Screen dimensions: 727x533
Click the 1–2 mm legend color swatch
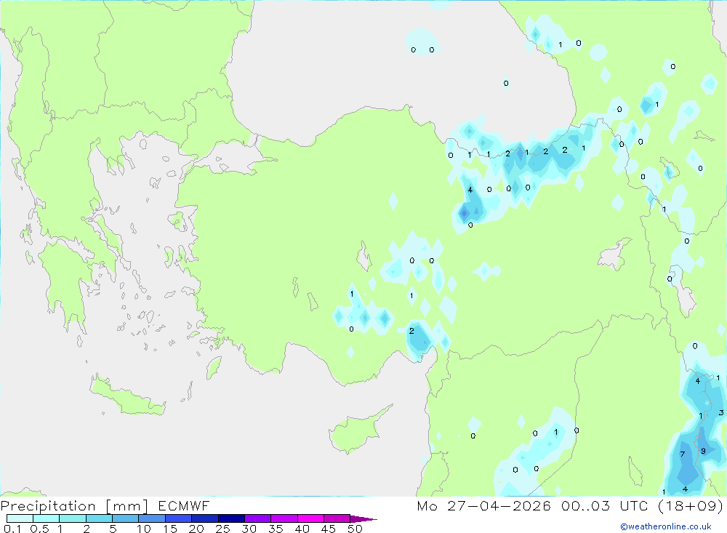pos(73,518)
